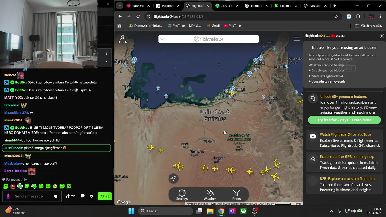Image resolution: width=386 pixels, height=217 pixels.
Task: Show hidden system tray icons
Action: click(x=331, y=211)
